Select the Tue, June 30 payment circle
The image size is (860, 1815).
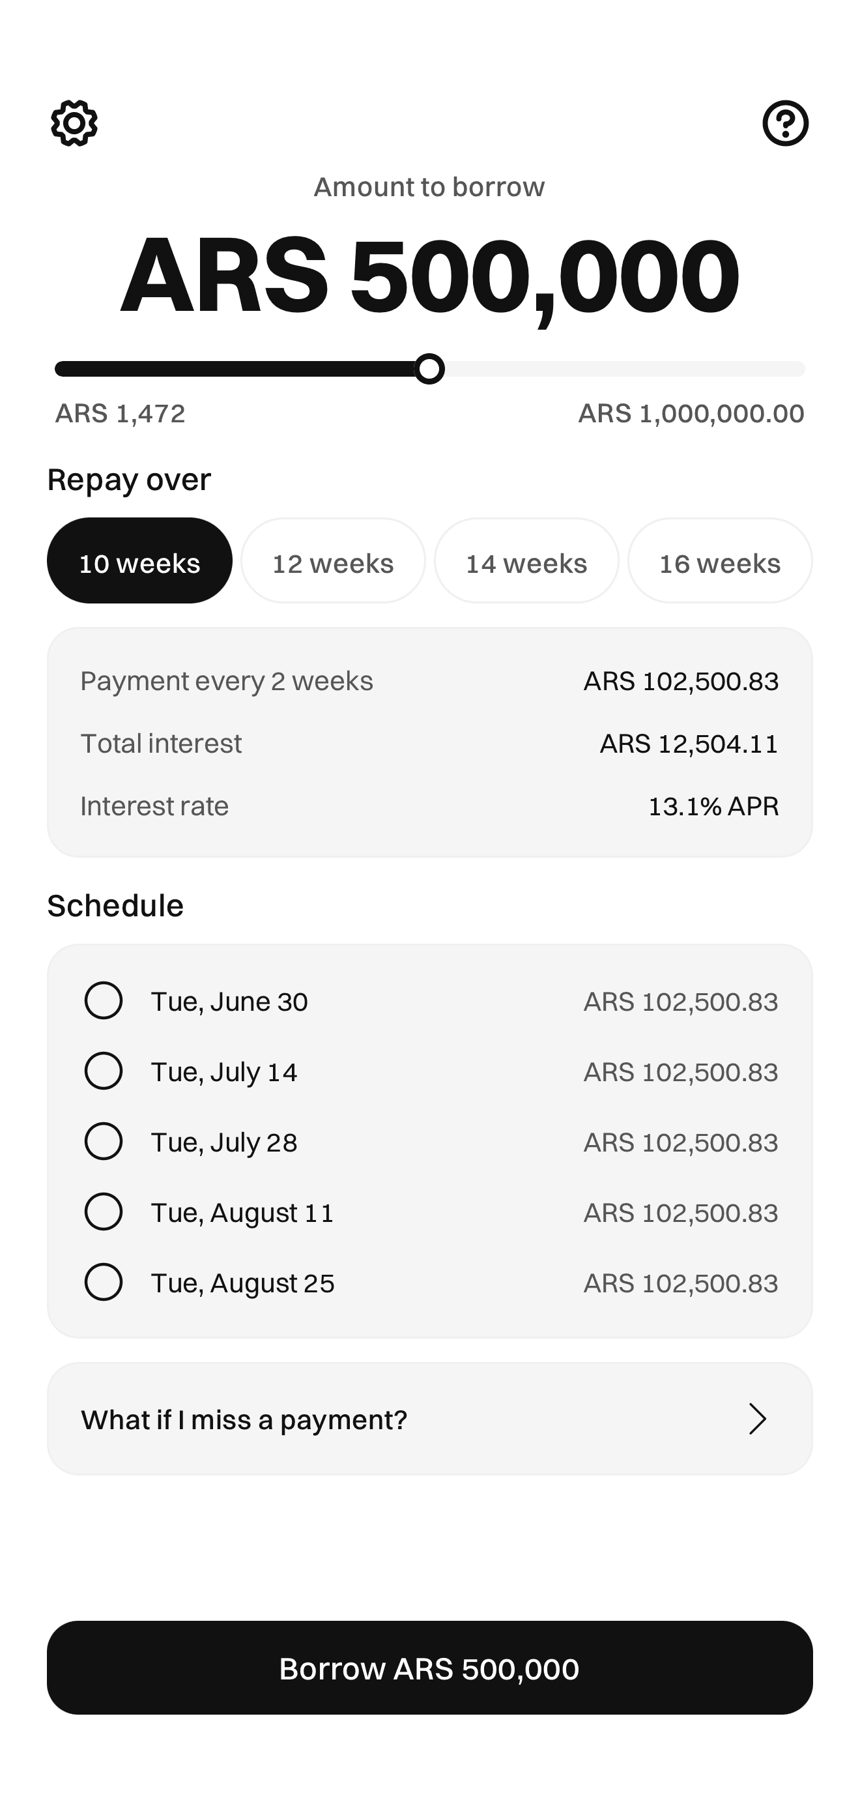tap(104, 1000)
